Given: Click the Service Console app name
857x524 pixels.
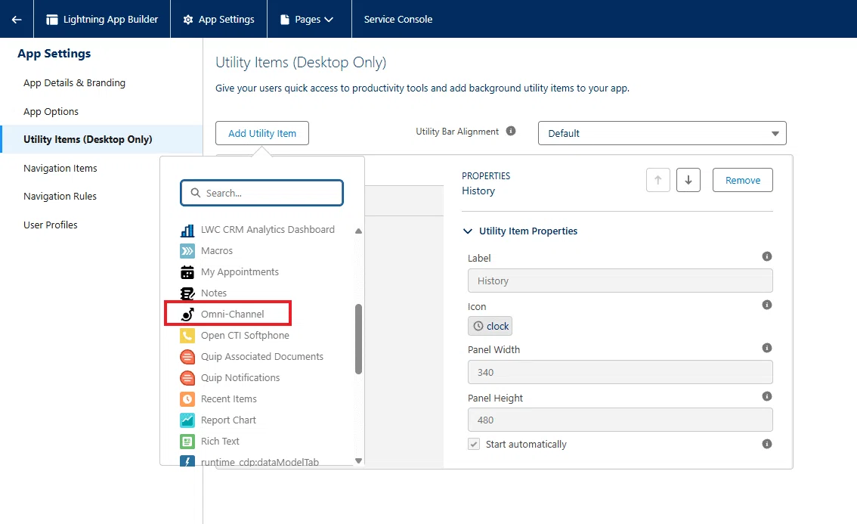Looking at the screenshot, I should coord(398,19).
